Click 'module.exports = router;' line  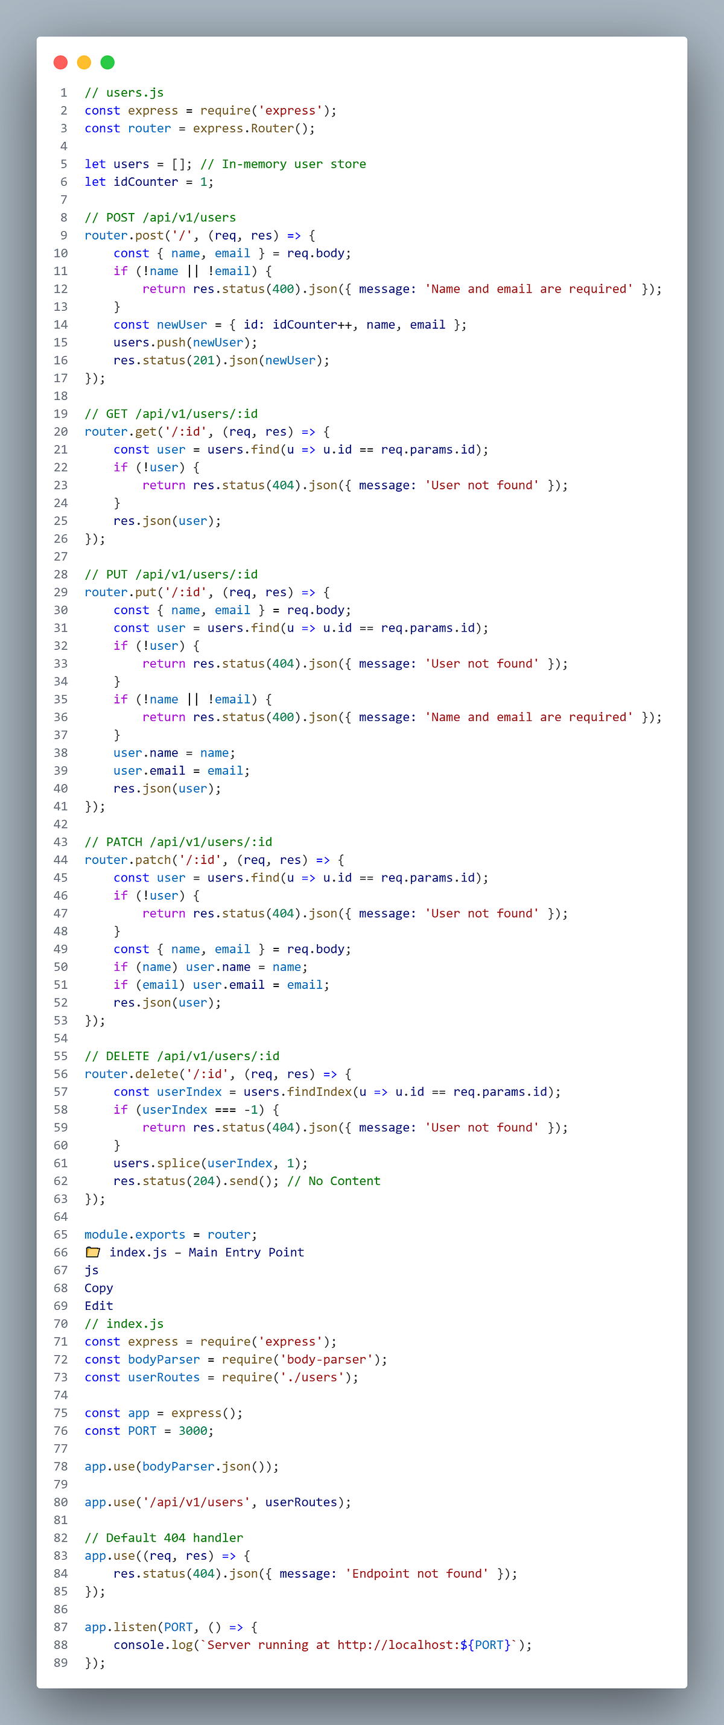pyautogui.click(x=171, y=1234)
